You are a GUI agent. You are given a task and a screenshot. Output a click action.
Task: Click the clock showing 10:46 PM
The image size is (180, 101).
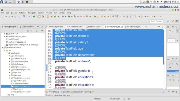(x=170, y=2)
